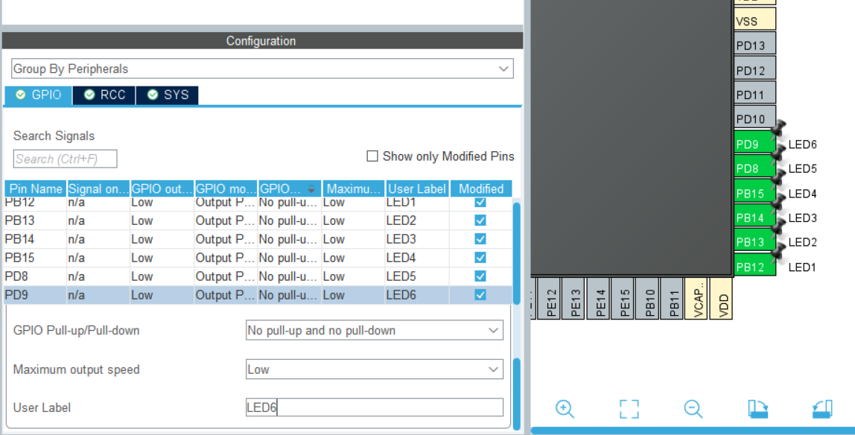The image size is (855, 435).
Task: Toggle Modified checkbox for PD9 row
Action: coord(480,294)
